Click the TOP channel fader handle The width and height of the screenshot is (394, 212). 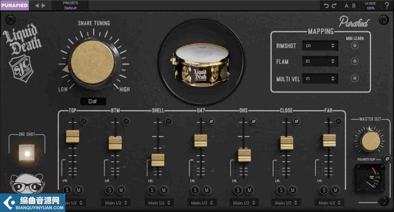coord(73,136)
